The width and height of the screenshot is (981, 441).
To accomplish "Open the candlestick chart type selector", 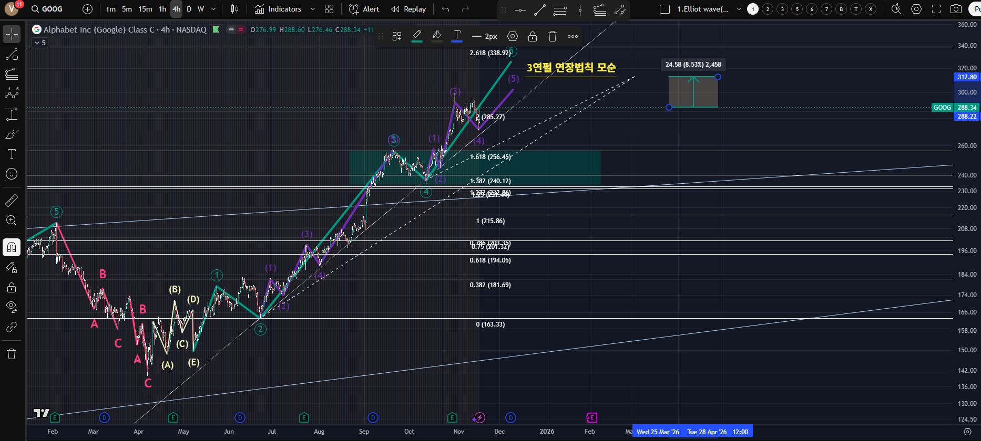I will (x=235, y=9).
